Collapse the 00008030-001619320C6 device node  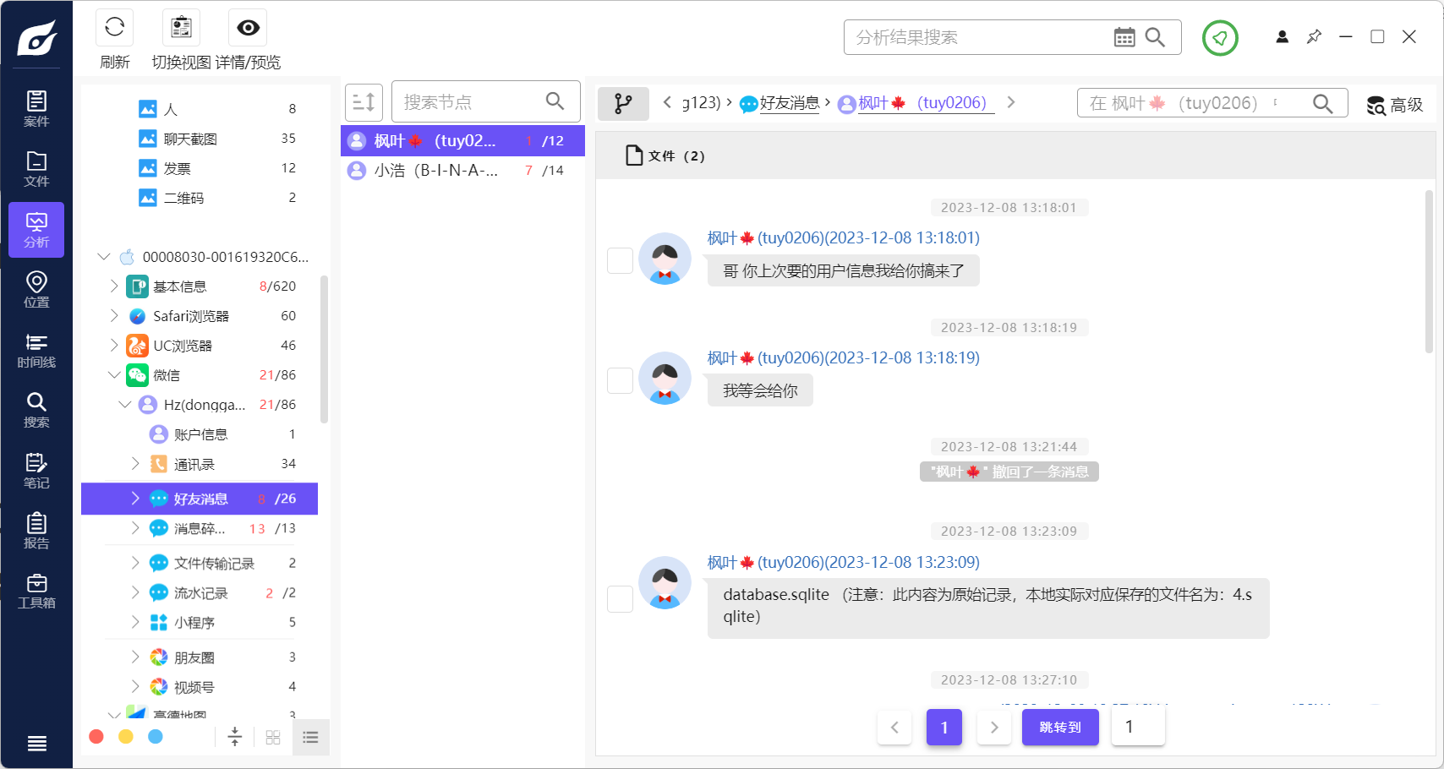click(104, 257)
